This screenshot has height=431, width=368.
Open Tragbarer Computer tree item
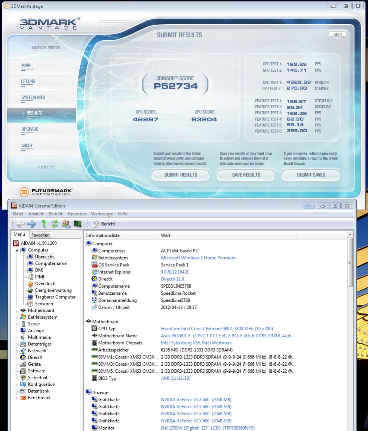point(55,297)
